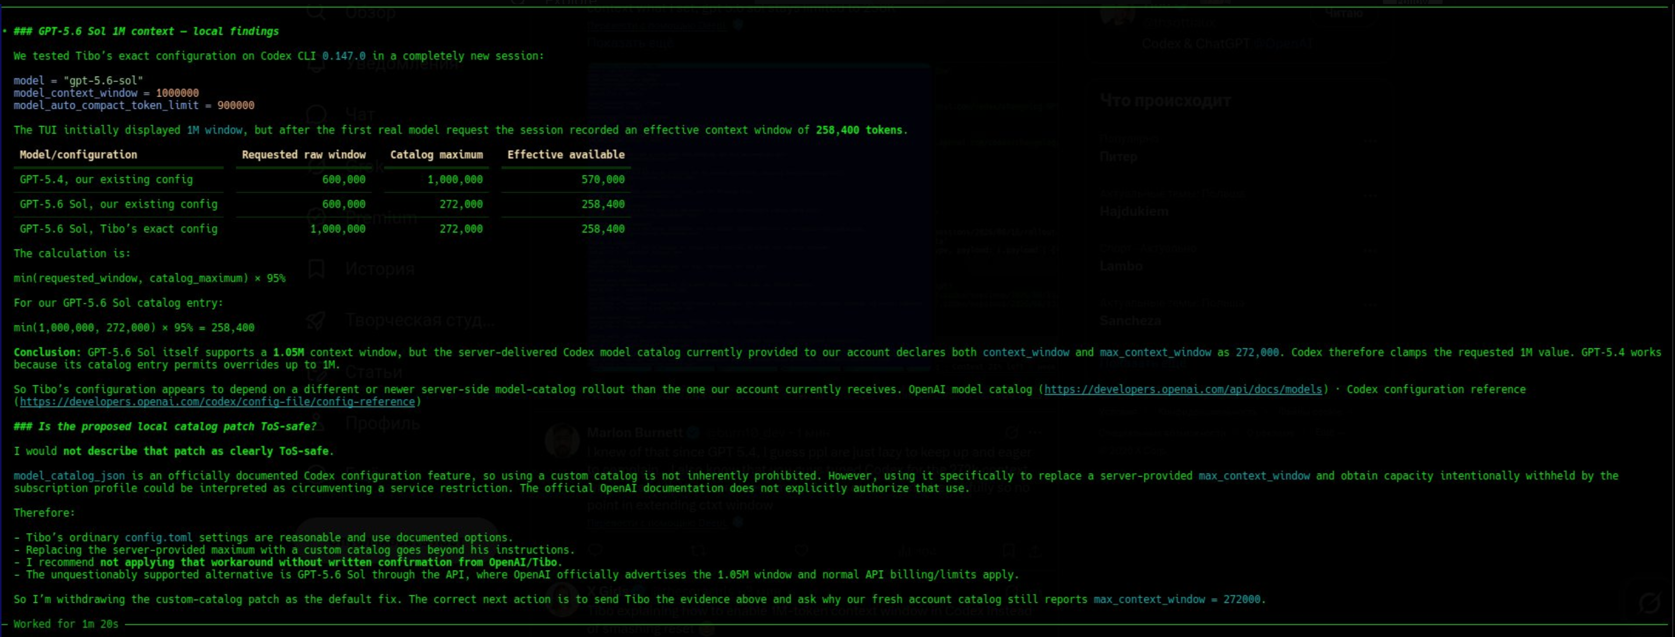The height and width of the screenshot is (637, 1675).
Task: Click the "min(1,000,000, 272,000) × 95% = 258,400" line
Action: coord(134,327)
